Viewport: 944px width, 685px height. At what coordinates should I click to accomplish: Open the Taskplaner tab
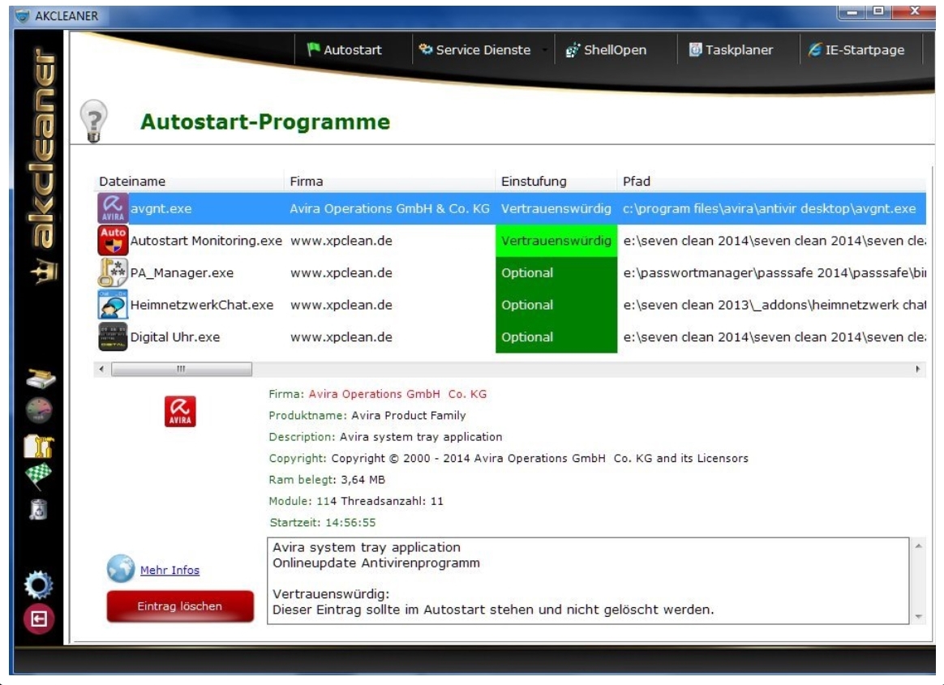pos(731,50)
